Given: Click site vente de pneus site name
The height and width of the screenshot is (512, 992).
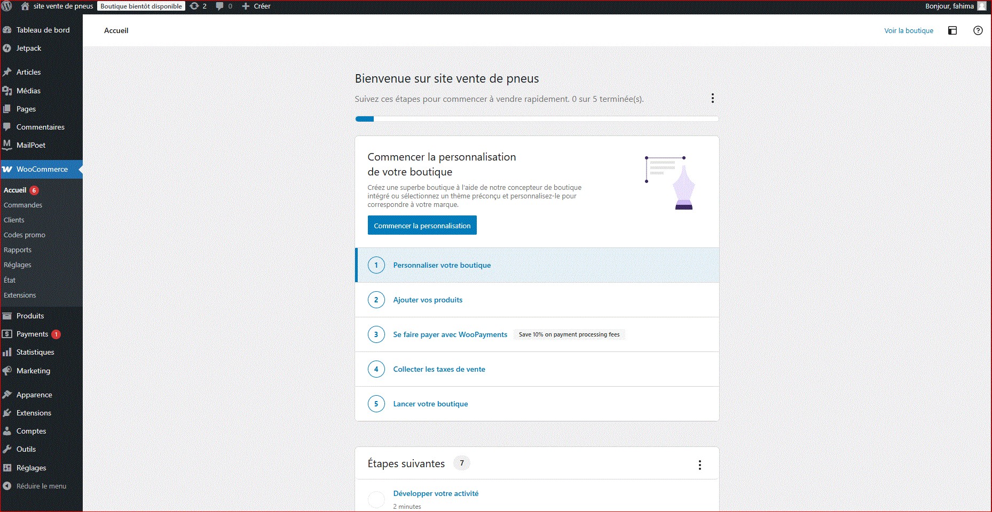Looking at the screenshot, I should (63, 6).
